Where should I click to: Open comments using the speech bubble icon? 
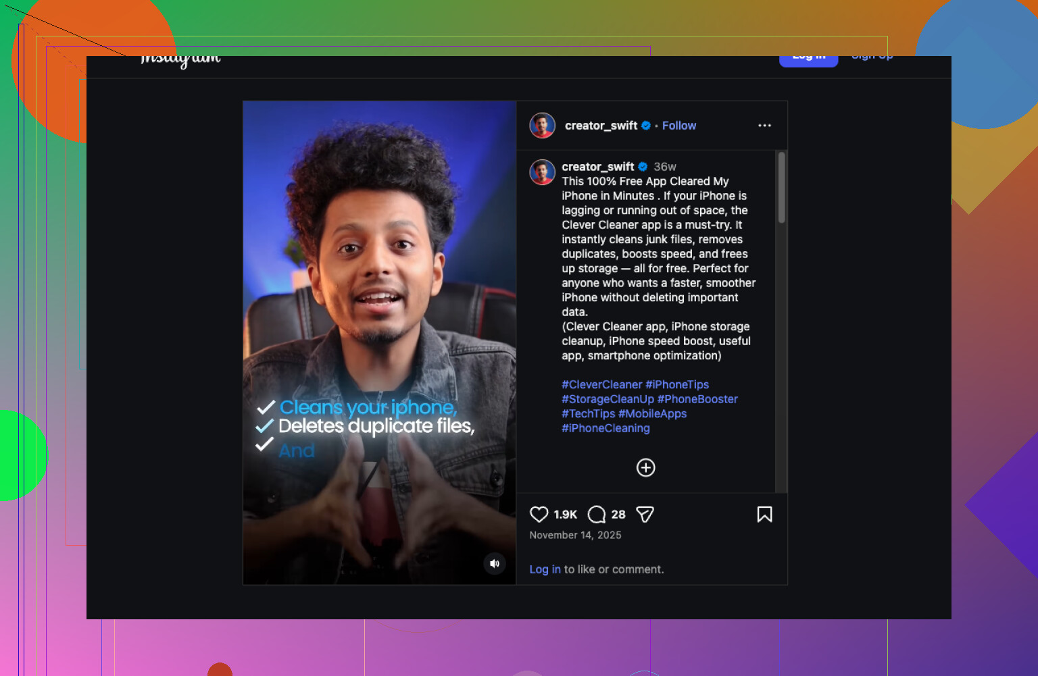point(597,515)
